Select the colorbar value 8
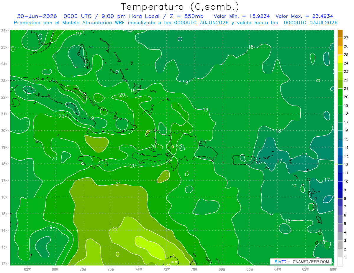This screenshot has height=273, width=354. [345, 198]
